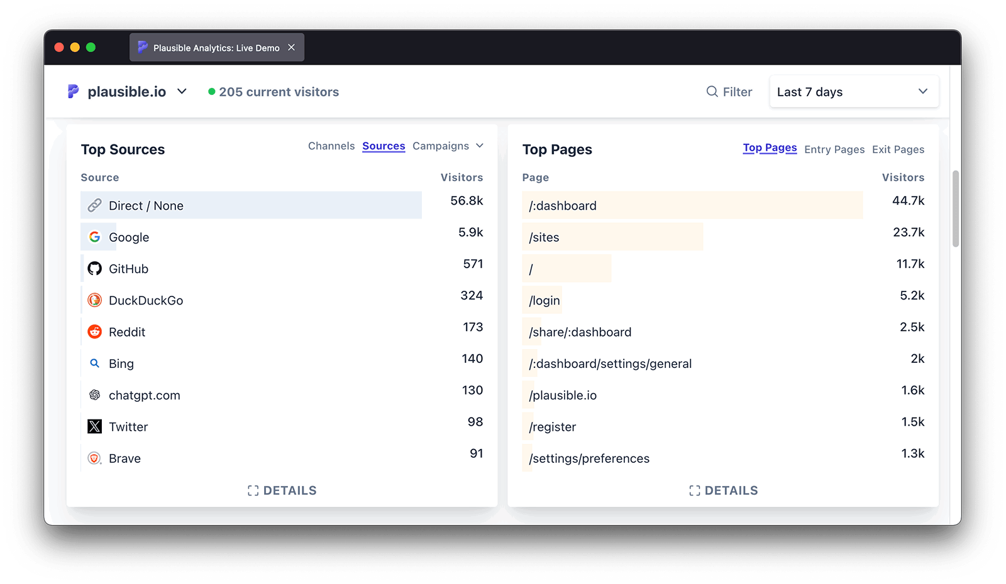Click the chatgpt.com source icon

94,395
